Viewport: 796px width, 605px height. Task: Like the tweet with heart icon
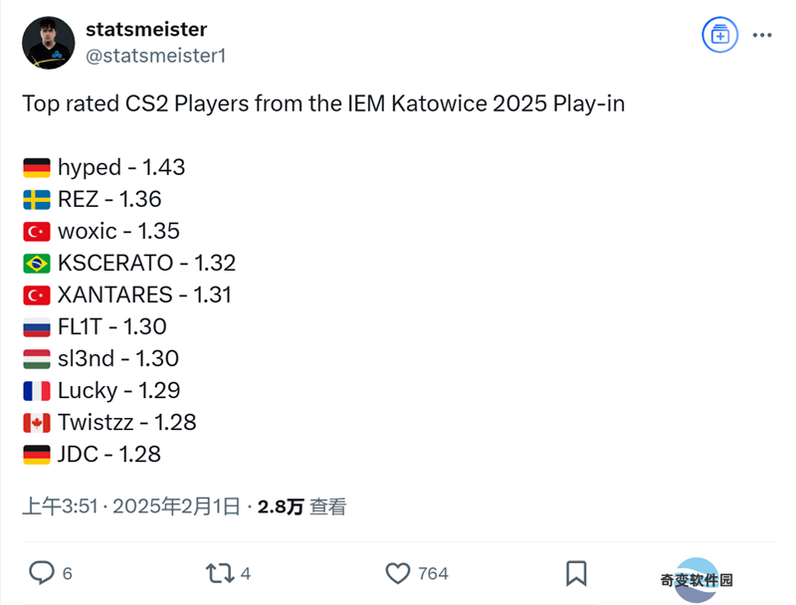click(398, 573)
